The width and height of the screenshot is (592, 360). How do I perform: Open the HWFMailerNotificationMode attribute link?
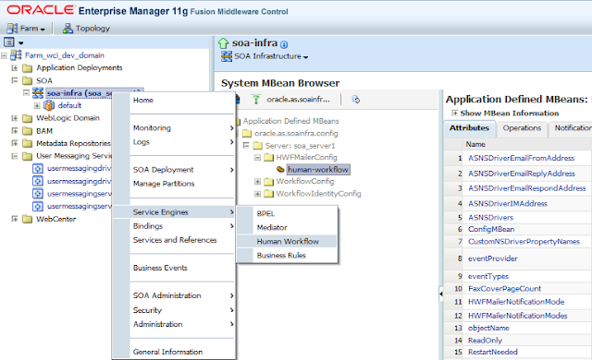[516, 302]
